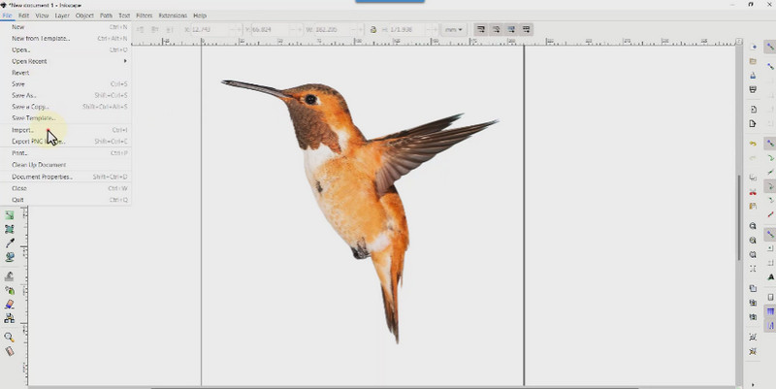This screenshot has height=389, width=776.
Task: Click the Print icon in commands bar
Action: click(x=753, y=89)
